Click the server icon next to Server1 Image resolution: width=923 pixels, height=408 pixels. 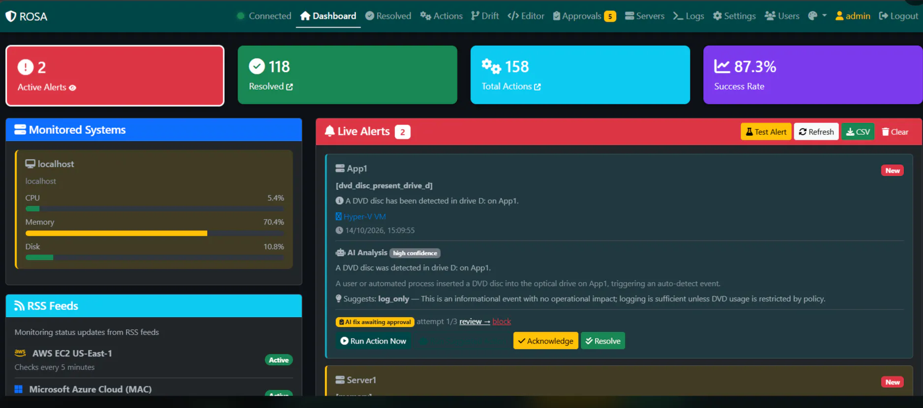click(340, 380)
